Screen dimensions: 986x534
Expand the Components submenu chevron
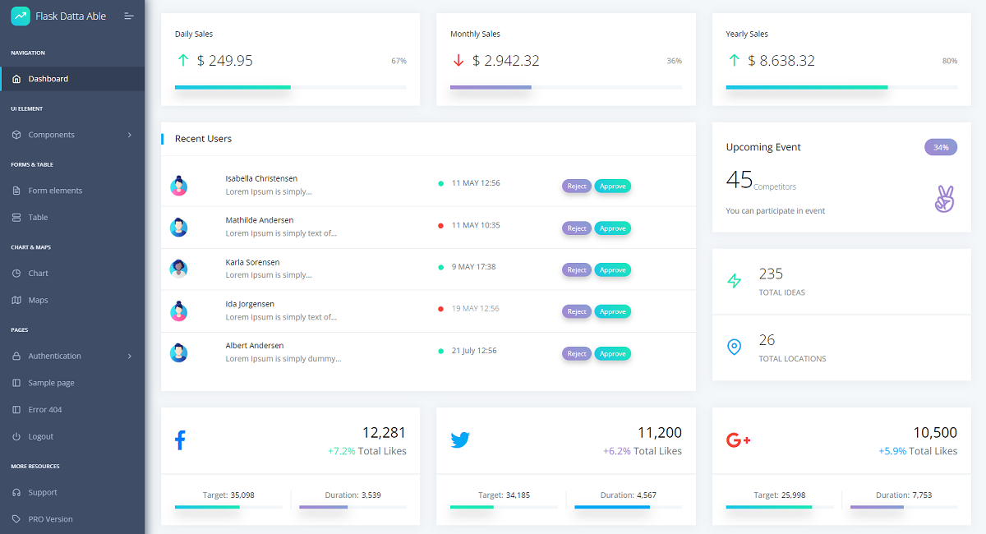pyautogui.click(x=130, y=135)
